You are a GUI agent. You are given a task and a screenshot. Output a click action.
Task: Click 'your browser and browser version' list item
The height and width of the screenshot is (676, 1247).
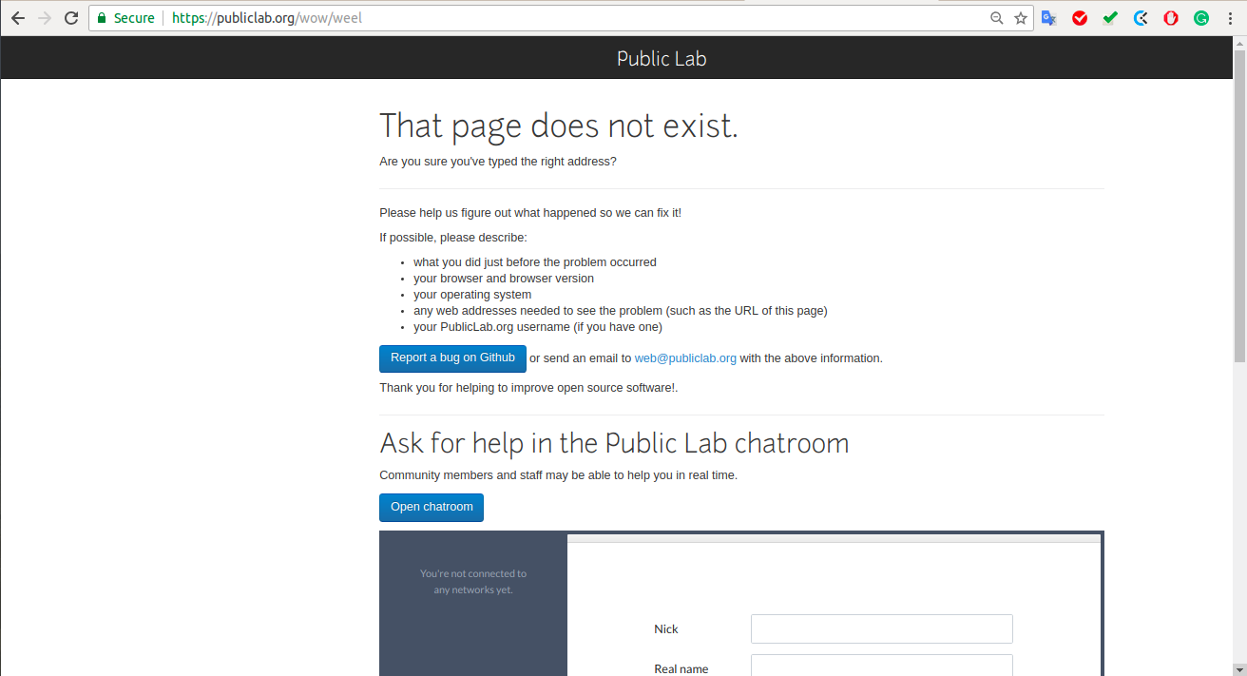pyautogui.click(x=504, y=279)
